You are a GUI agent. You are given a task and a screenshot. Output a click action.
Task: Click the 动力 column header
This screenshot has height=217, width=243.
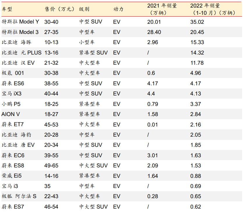pos(118,9)
